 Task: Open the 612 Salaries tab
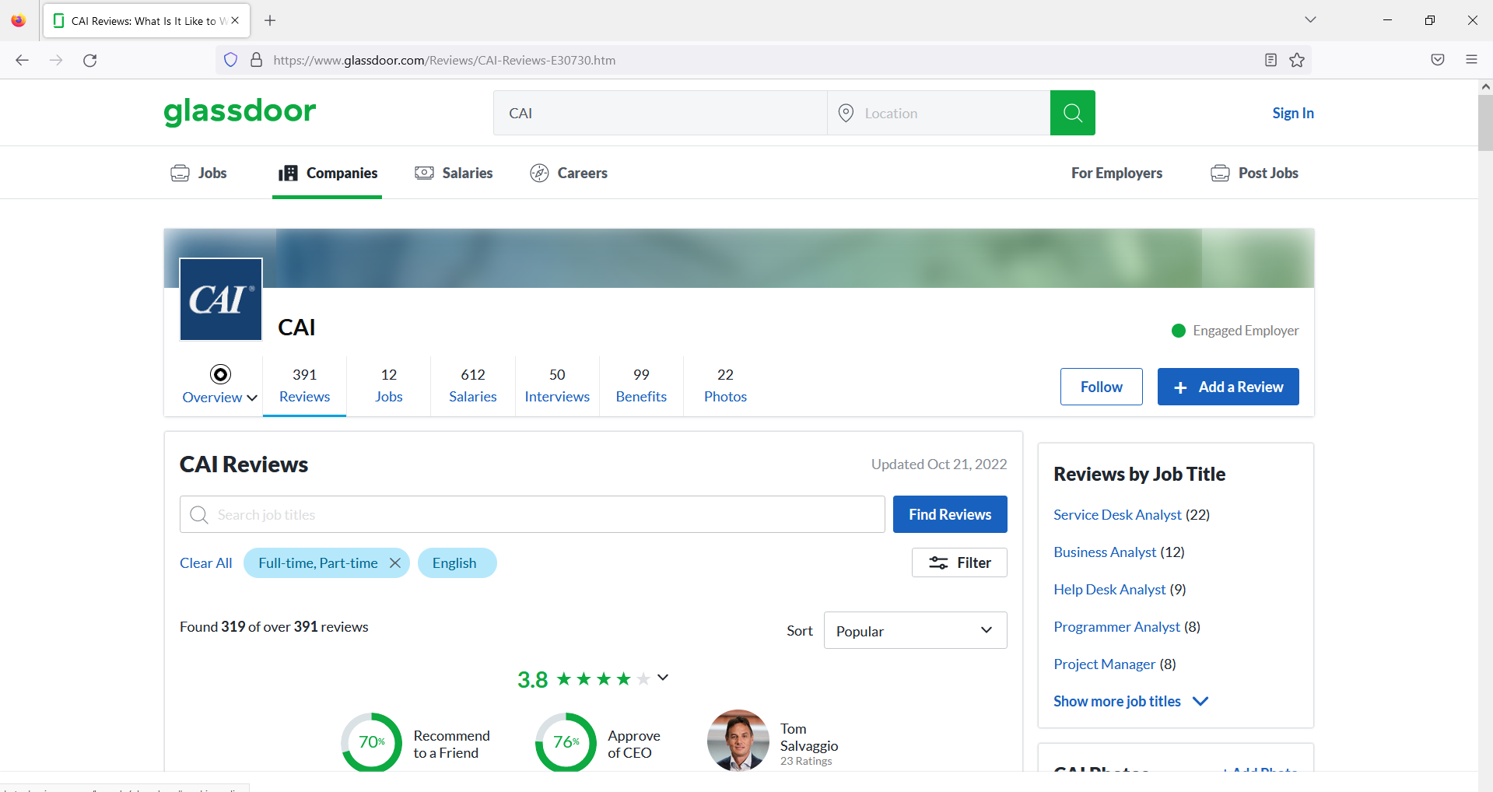472,386
